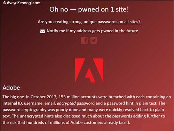Click the italic word 'encrypted'
The width and height of the screenshot is (174, 131).
click(x=66, y=103)
